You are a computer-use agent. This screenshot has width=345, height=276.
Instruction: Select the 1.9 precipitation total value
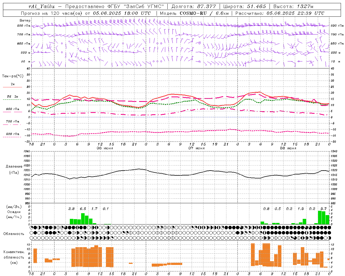pos(301,209)
